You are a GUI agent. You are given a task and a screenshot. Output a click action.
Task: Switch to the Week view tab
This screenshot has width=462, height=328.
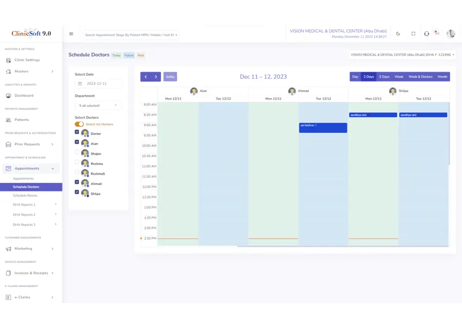399,77
